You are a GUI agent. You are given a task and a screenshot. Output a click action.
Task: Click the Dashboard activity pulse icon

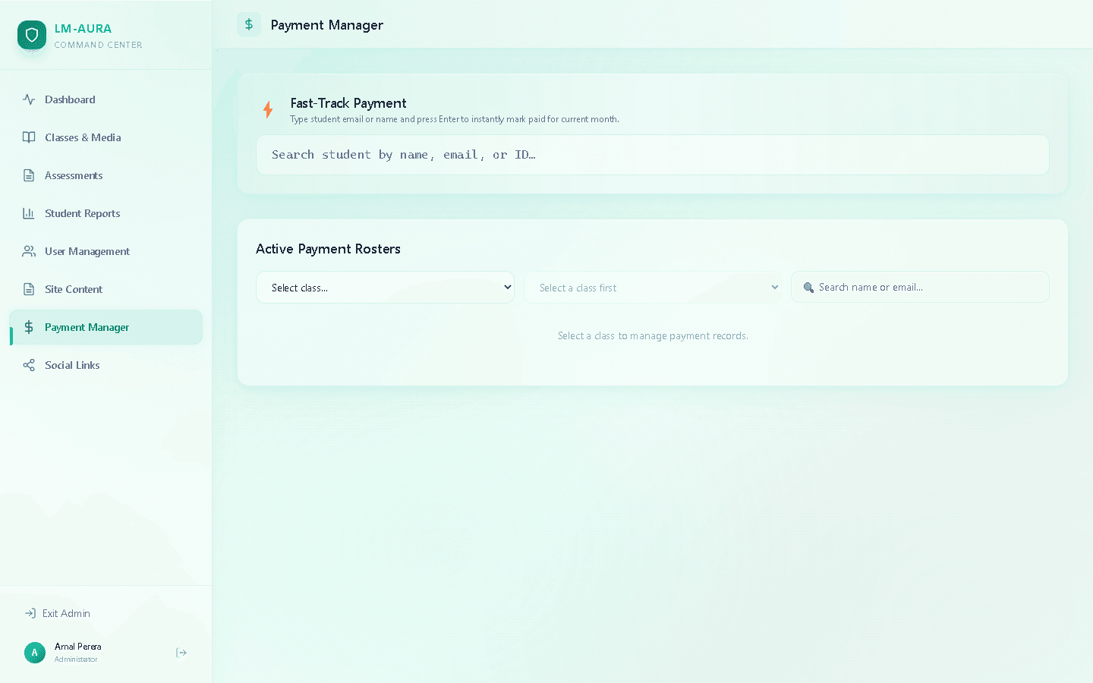tap(29, 99)
